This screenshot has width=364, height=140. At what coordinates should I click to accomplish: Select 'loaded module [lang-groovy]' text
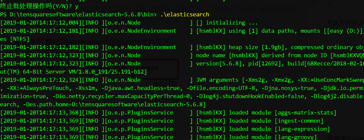click(273, 137)
